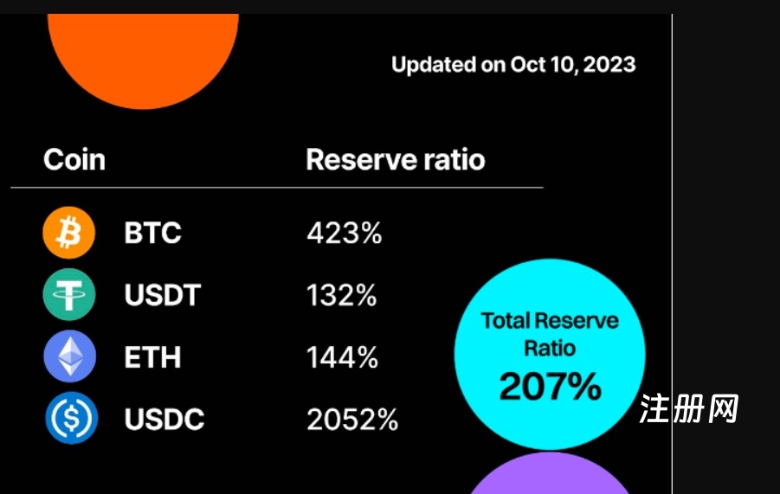Screen dimensions: 780x494
Task: Click the 132% reserve ratio value
Action: tap(341, 296)
